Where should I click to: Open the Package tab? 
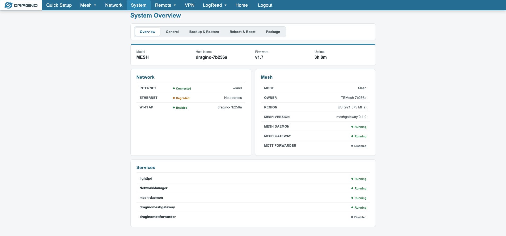[x=273, y=32]
